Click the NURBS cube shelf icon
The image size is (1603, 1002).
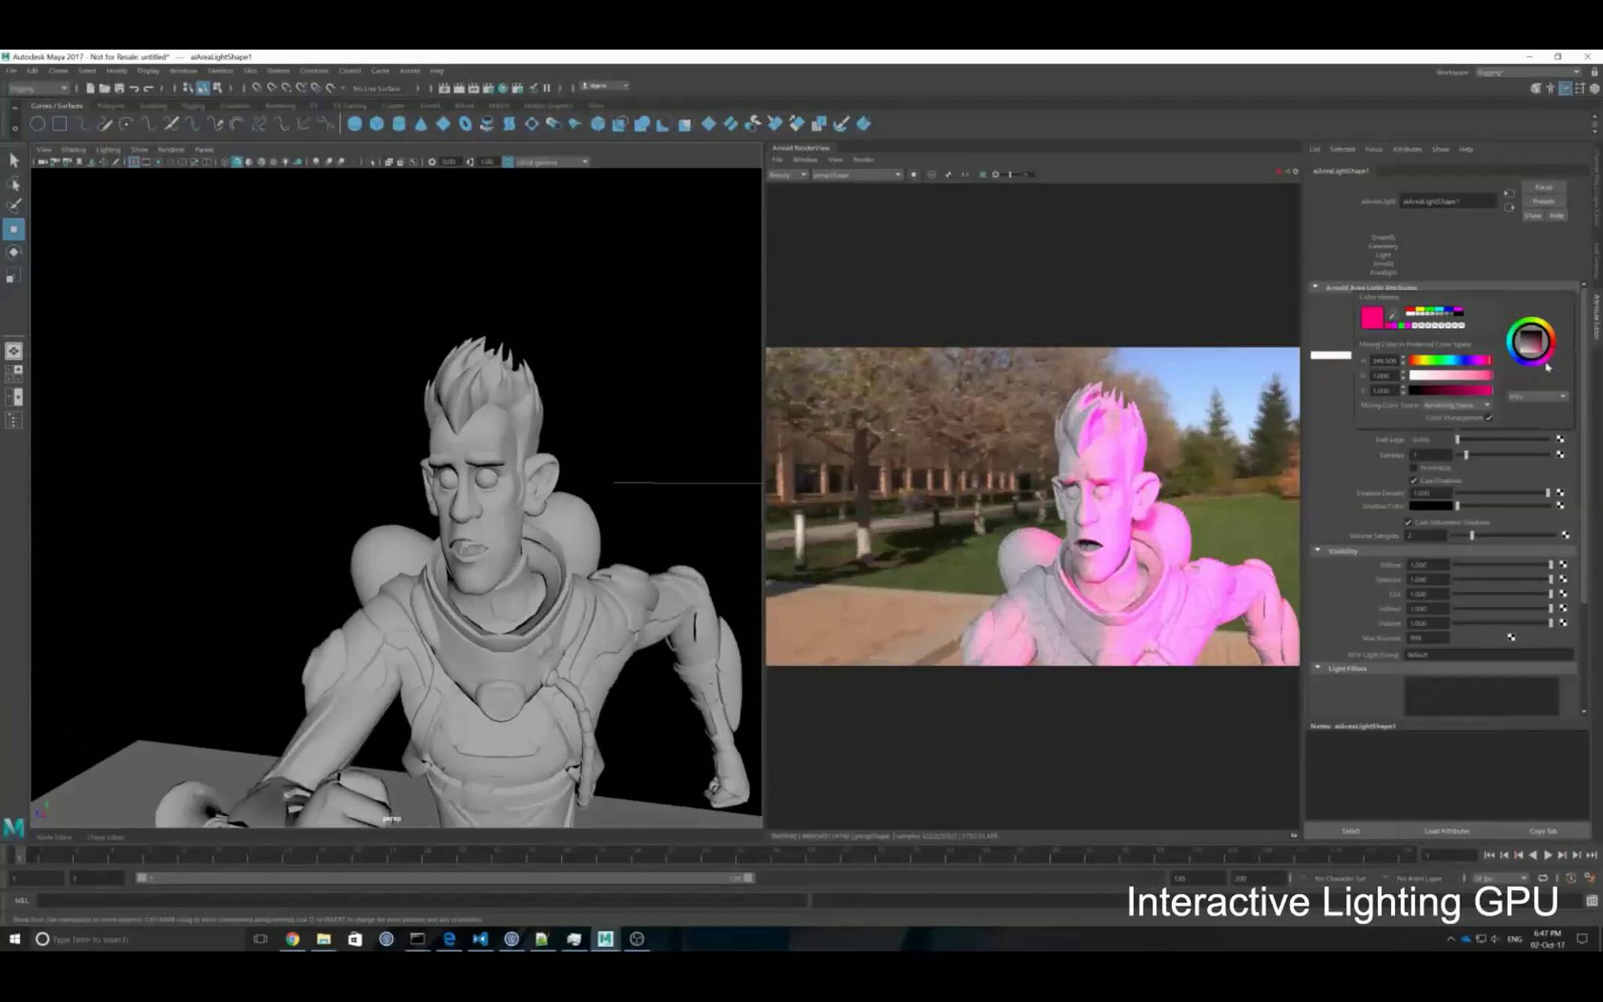point(377,124)
